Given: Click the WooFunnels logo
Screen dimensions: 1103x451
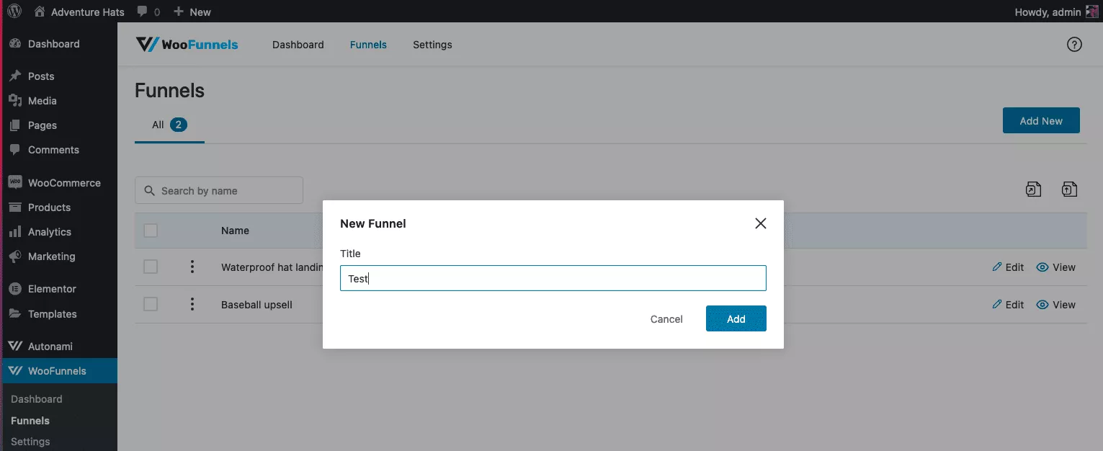Looking at the screenshot, I should [x=187, y=45].
